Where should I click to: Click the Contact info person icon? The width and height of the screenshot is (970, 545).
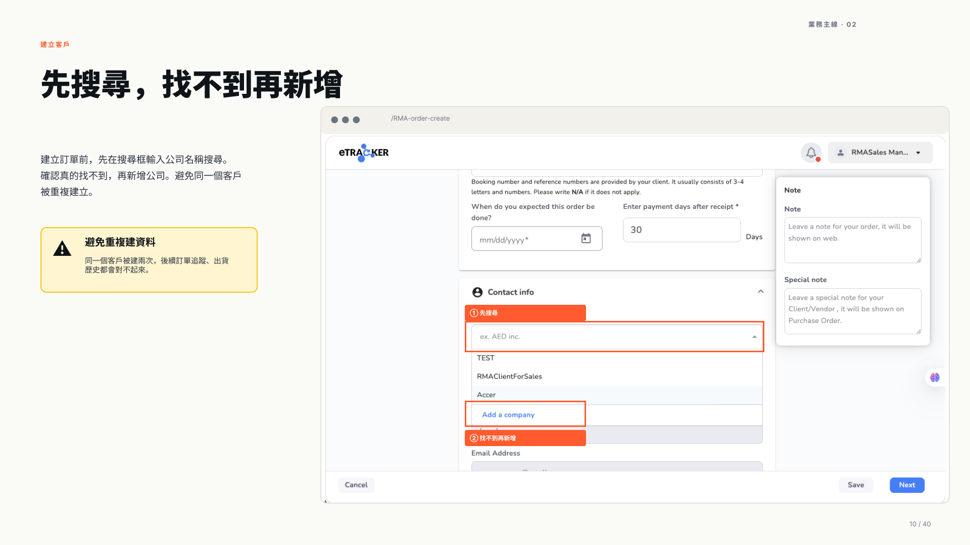(477, 292)
